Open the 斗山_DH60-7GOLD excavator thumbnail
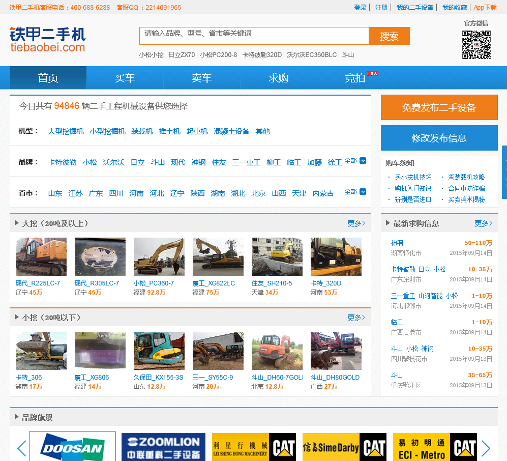This screenshot has width=507, height=461. tap(277, 351)
